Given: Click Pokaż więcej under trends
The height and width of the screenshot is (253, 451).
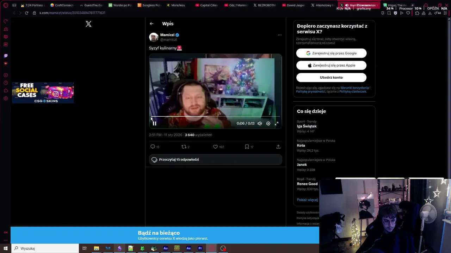Looking at the screenshot, I should 307,200.
